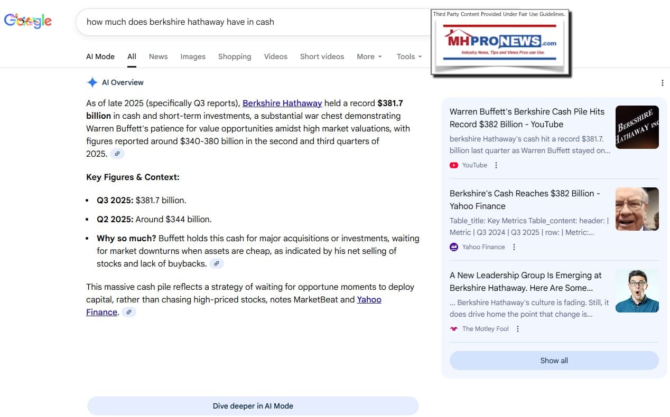Open the three-dot menu beside the Yahoo Finance source

coord(514,247)
